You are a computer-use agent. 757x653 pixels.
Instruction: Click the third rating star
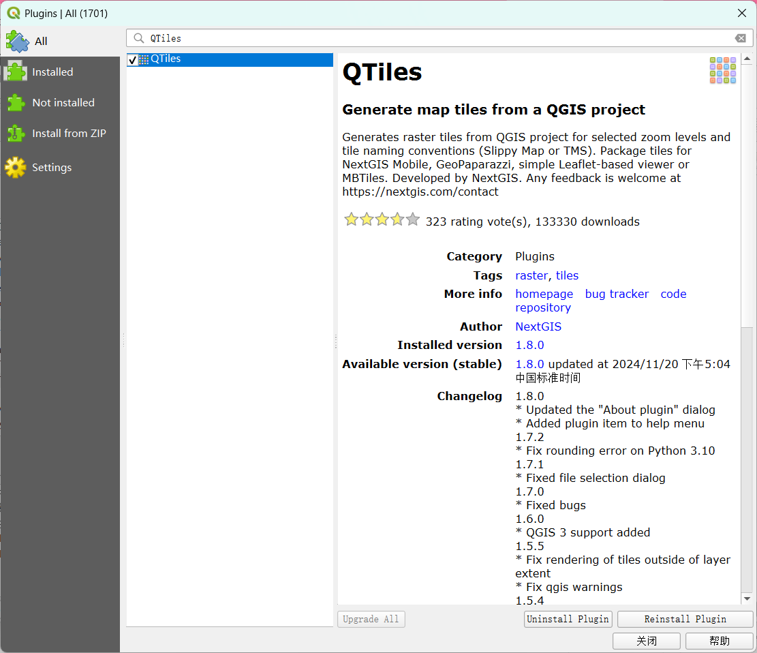(x=382, y=219)
